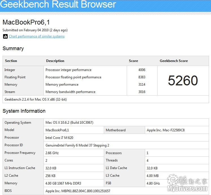Click the Threads value 4

pos(147,161)
